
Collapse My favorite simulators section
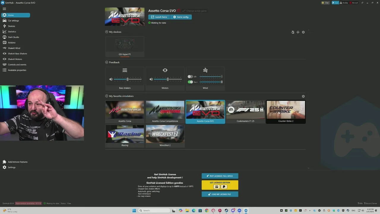pos(107,96)
